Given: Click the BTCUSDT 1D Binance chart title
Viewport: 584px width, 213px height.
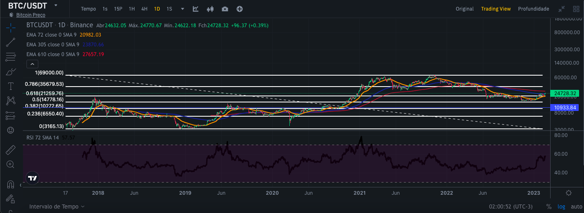Looking at the screenshot, I should (60, 25).
